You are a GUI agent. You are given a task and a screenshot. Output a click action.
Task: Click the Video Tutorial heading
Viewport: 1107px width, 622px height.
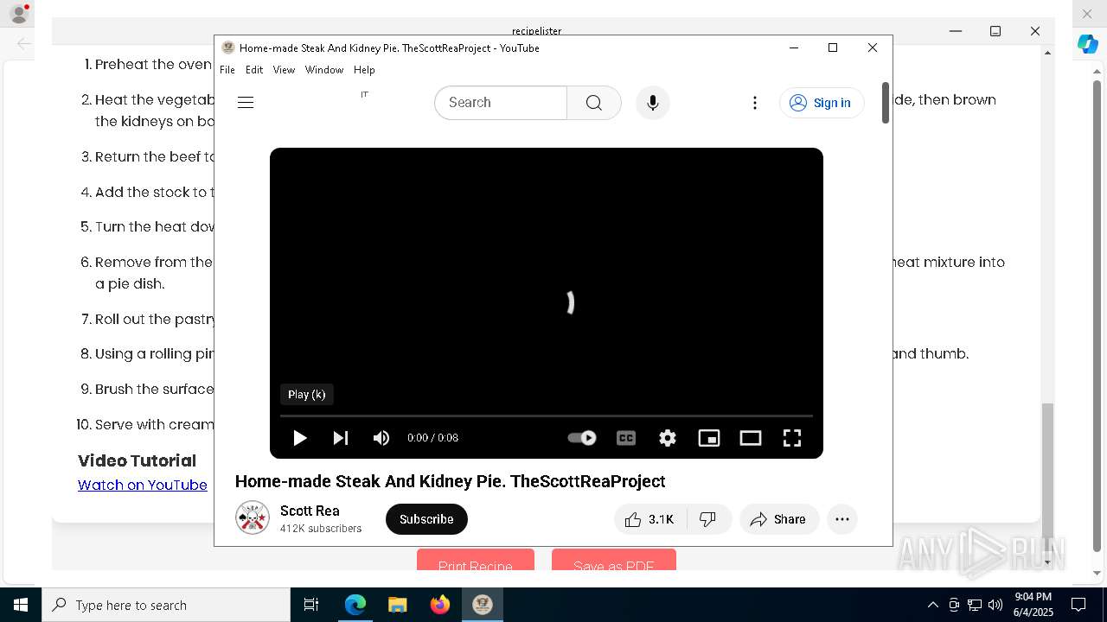pyautogui.click(x=138, y=461)
